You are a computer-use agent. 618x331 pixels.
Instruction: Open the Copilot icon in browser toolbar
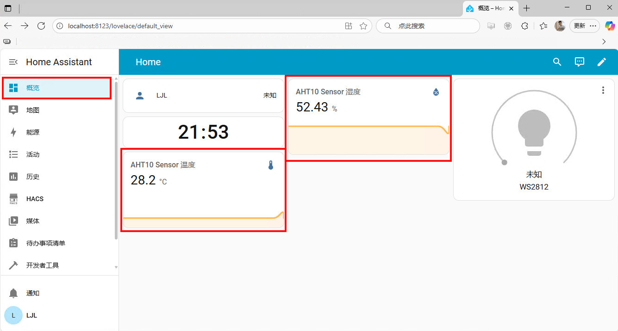pos(610,26)
